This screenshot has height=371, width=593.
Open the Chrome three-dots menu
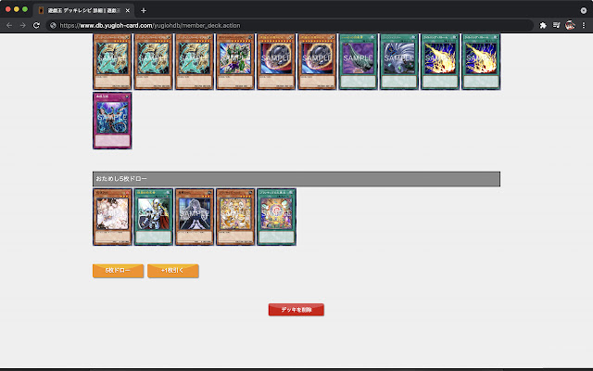tap(584, 25)
